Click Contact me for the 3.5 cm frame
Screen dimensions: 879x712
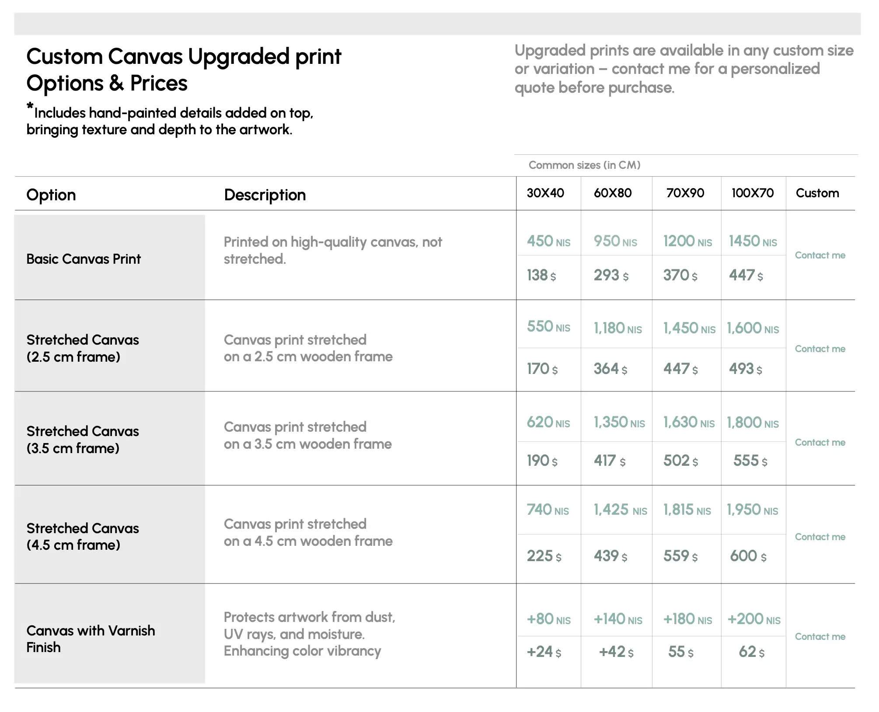click(820, 443)
